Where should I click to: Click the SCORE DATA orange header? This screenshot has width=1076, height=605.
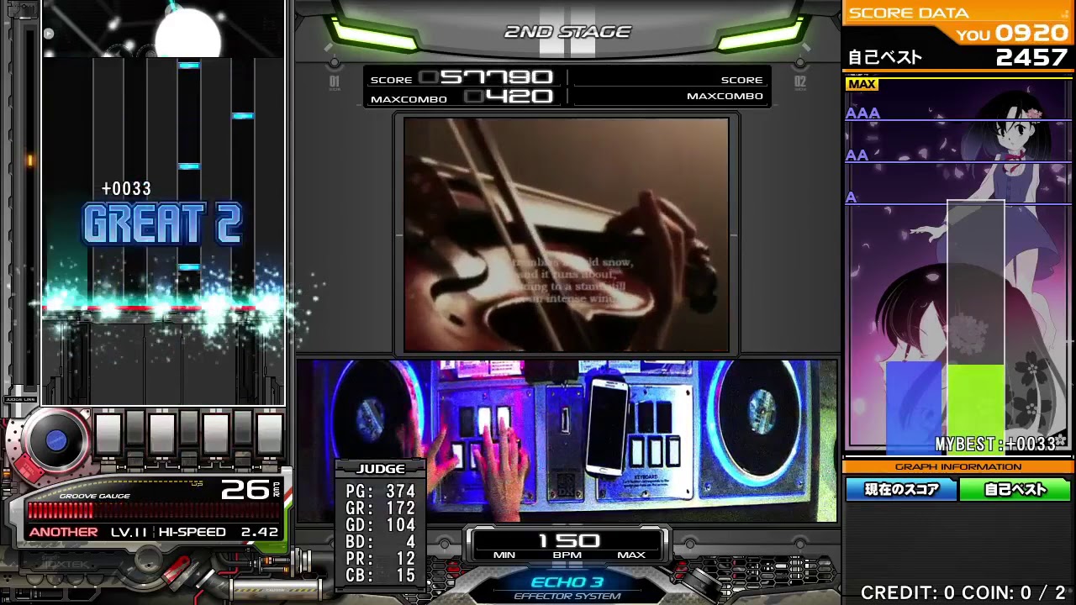click(909, 13)
